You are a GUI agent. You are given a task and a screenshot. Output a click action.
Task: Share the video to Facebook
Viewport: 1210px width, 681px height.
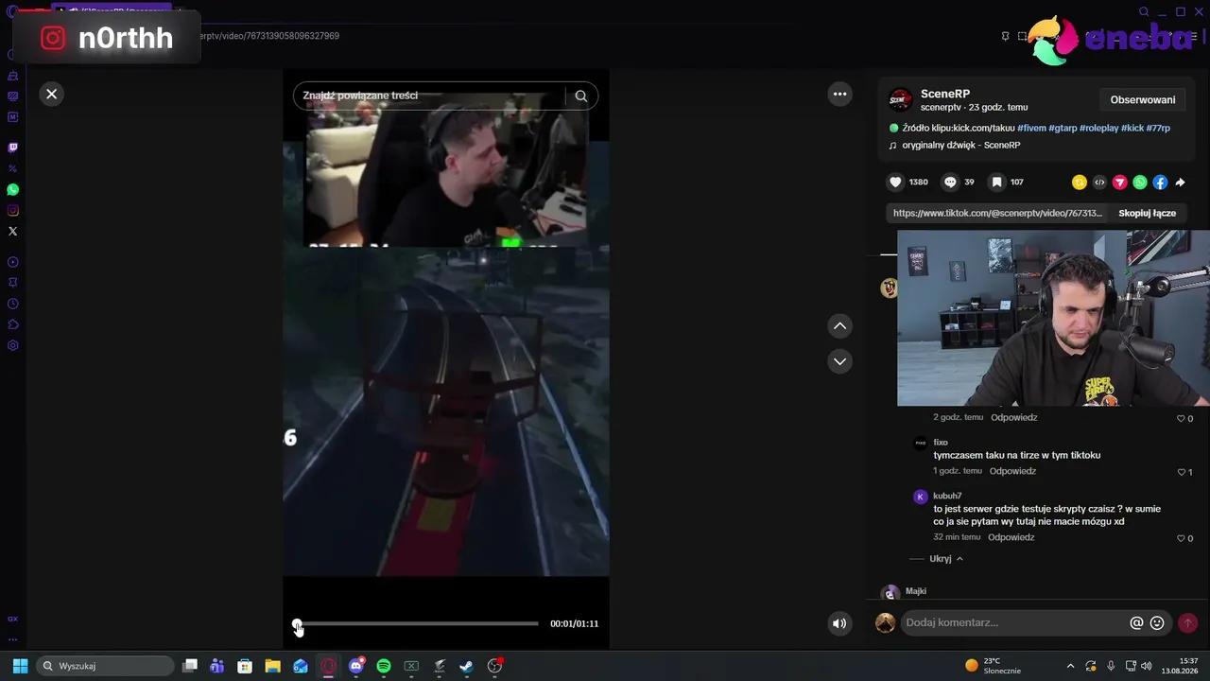point(1160,183)
